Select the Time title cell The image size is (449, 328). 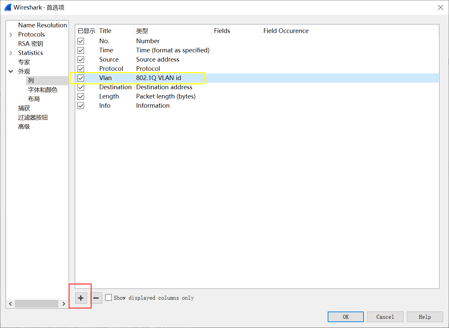(106, 50)
